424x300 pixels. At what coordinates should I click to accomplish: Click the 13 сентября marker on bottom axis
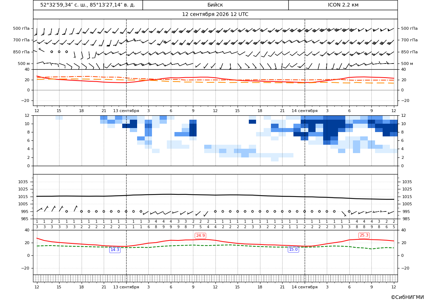coord(126,287)
